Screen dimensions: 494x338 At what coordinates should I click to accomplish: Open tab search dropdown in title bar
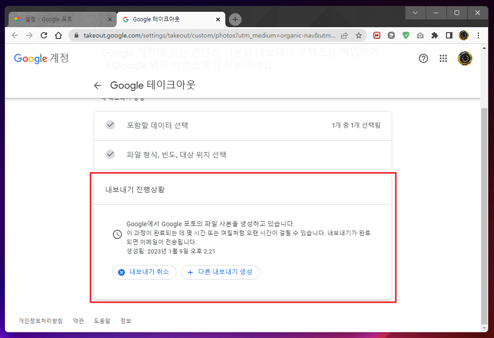click(x=415, y=13)
